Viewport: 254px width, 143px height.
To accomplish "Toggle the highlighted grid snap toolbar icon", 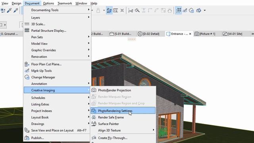I will (x=179, y=10).
